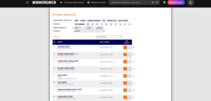The image size is (211, 101).
Task: Filter to films rated 10
Action: [x=88, y=24]
